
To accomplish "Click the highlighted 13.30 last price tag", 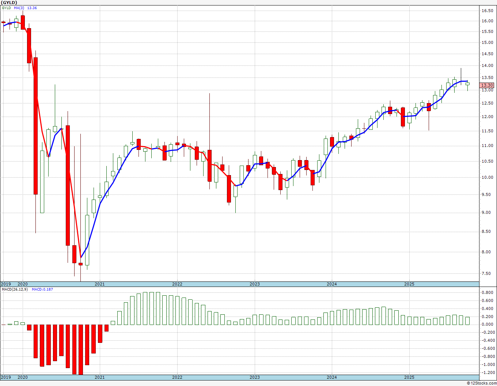I will (x=487, y=85).
